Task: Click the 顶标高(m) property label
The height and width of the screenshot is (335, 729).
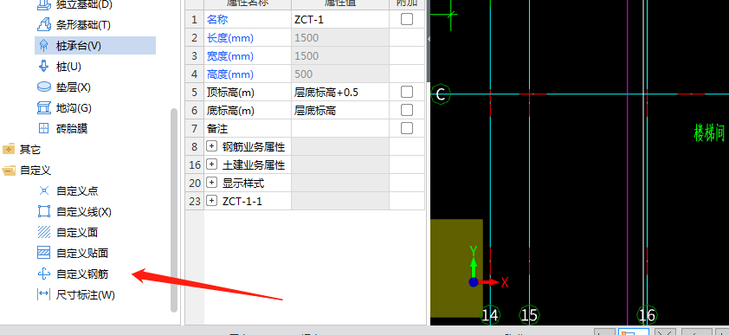Action: (x=230, y=93)
